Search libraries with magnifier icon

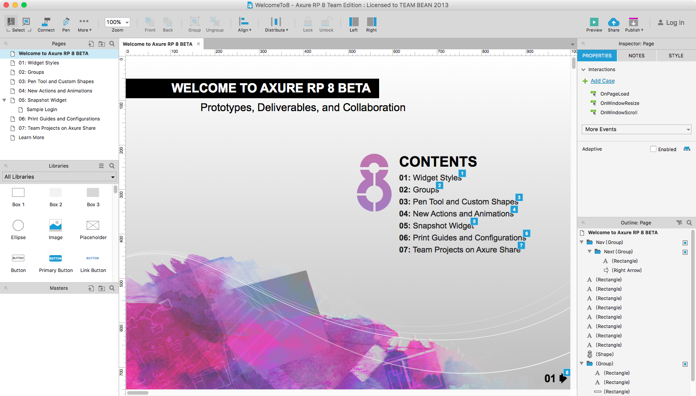click(x=112, y=166)
